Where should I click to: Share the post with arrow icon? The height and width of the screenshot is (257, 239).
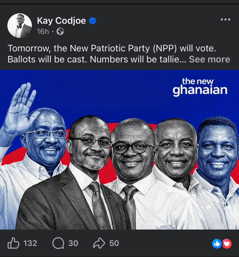[x=99, y=243]
